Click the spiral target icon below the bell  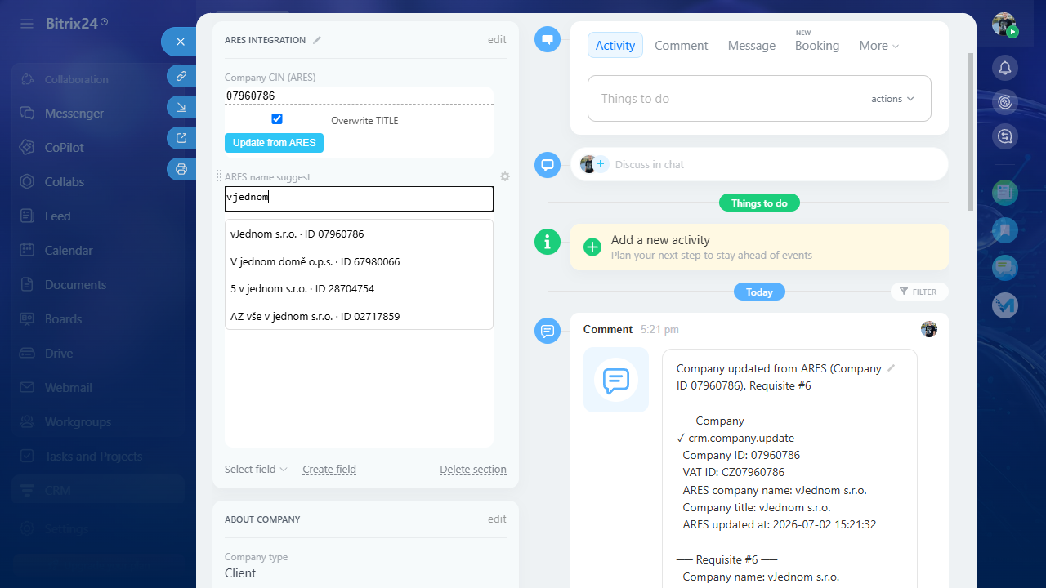(1005, 102)
